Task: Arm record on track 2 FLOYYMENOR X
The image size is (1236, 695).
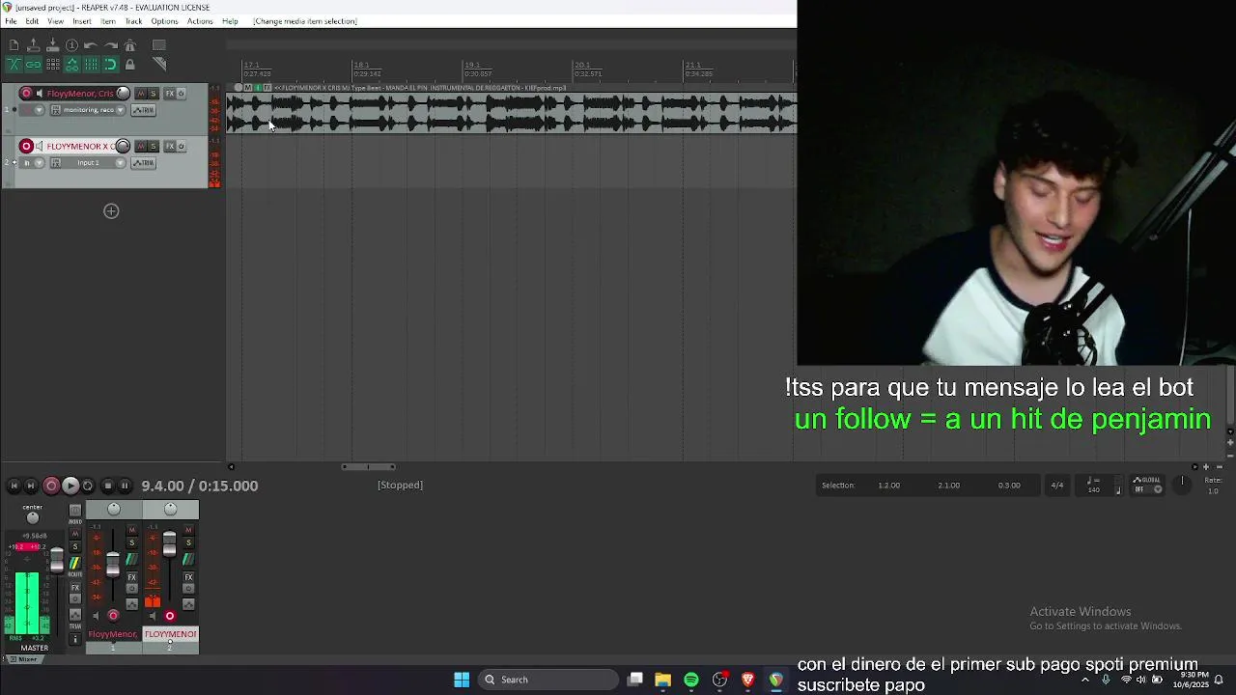Action: point(26,146)
